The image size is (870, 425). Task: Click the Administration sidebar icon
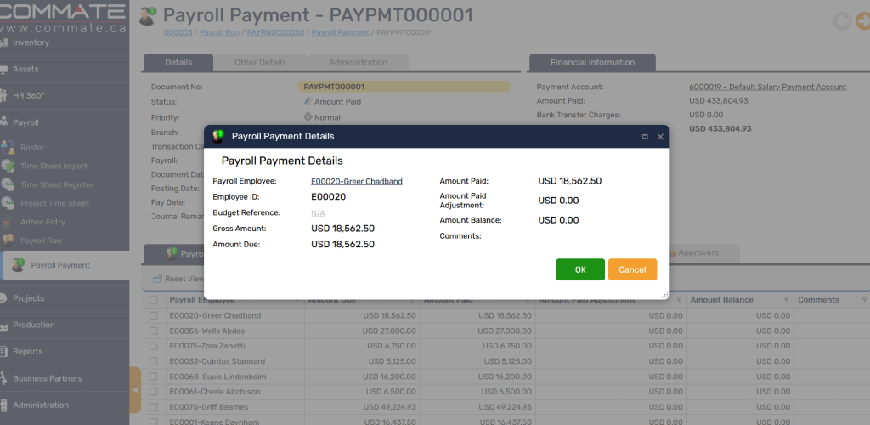[x=3, y=405]
